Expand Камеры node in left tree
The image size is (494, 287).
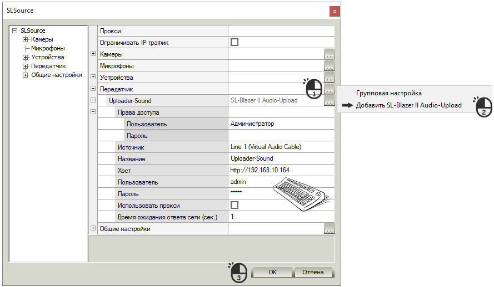coord(25,39)
